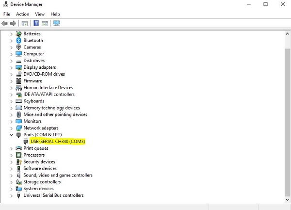Expand the Display adapters node
This screenshot has width=291, height=210.
[11, 67]
